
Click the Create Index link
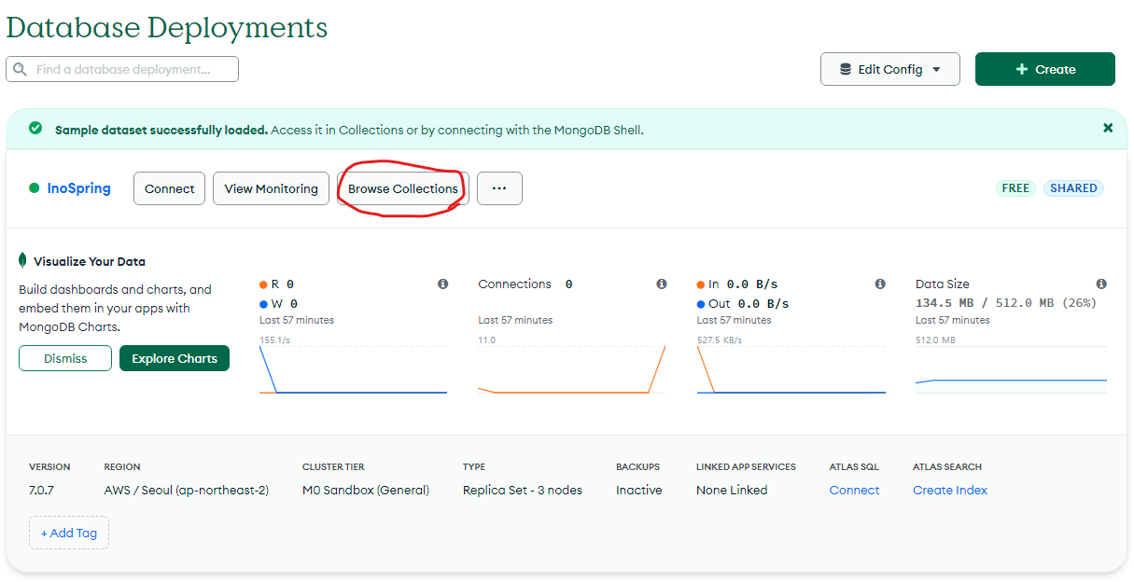[x=950, y=490]
